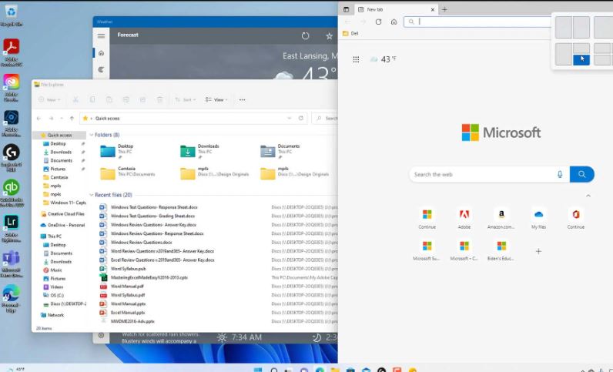The image size is (613, 372).
Task: Expand the address bar history dropdown
Action: click(290, 118)
